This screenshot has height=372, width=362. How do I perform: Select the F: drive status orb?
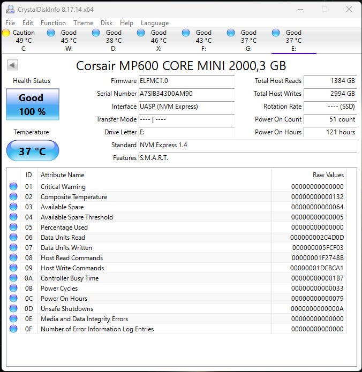pyautogui.click(x=186, y=33)
